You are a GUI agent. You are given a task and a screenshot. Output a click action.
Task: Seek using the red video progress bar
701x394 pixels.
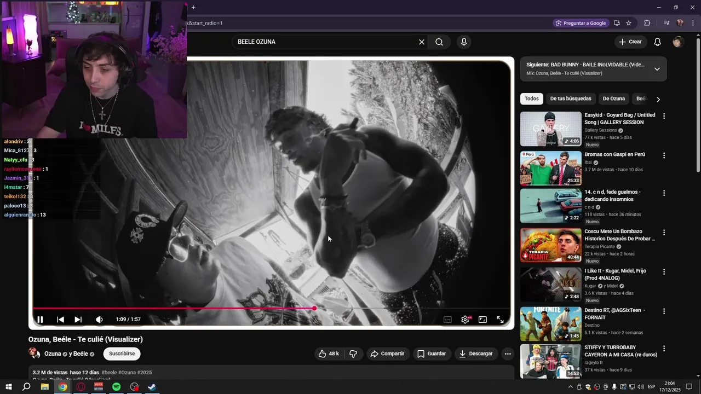[272, 308]
